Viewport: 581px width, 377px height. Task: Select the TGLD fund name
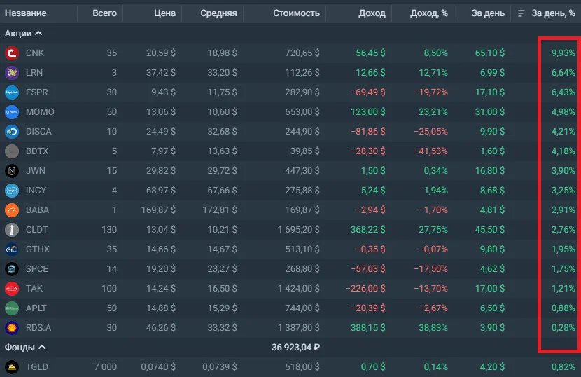(x=37, y=367)
